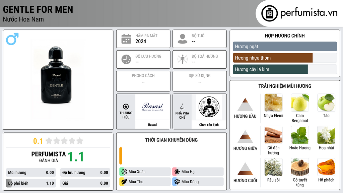Open the Cam Bergamot note image
343x193 pixels.
(x=300, y=103)
